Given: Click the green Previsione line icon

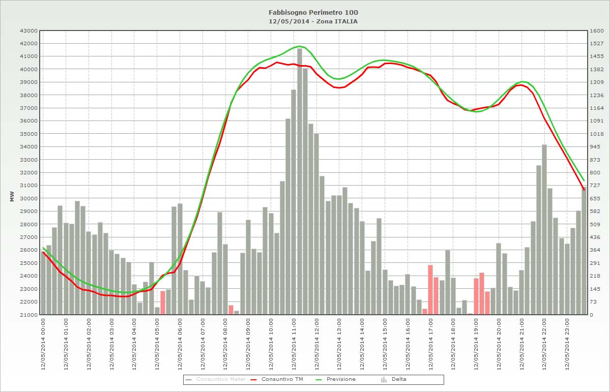Looking at the screenshot, I should point(319,380).
